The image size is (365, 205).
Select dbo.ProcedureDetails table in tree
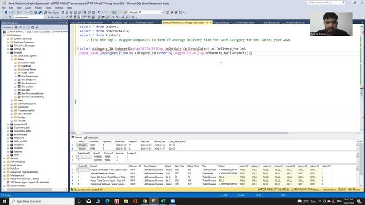[x=33, y=93]
